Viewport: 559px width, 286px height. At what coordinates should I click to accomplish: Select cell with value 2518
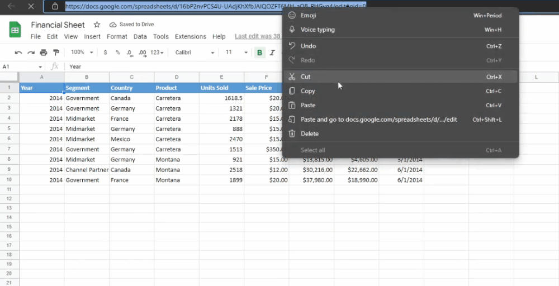(221, 170)
